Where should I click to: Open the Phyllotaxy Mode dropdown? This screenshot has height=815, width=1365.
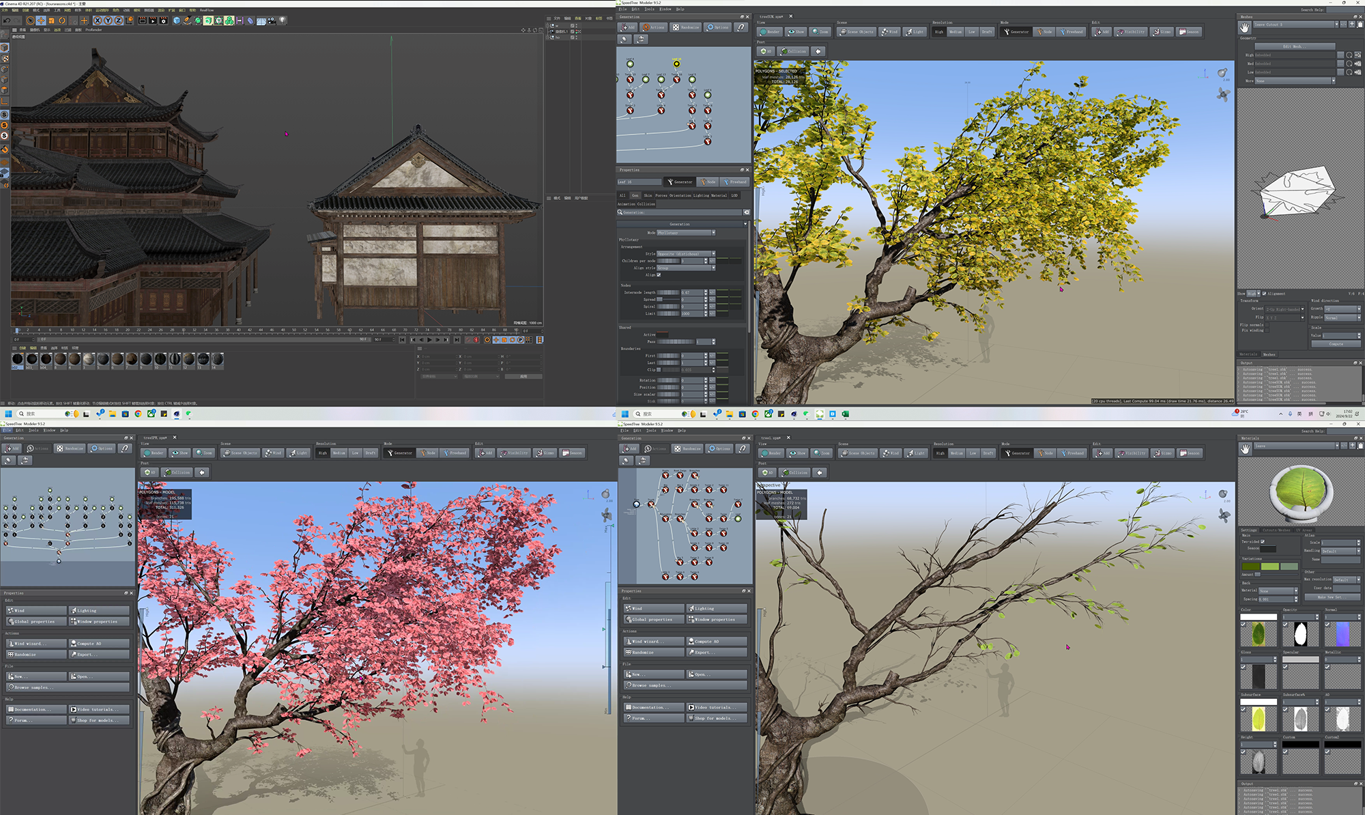(687, 233)
